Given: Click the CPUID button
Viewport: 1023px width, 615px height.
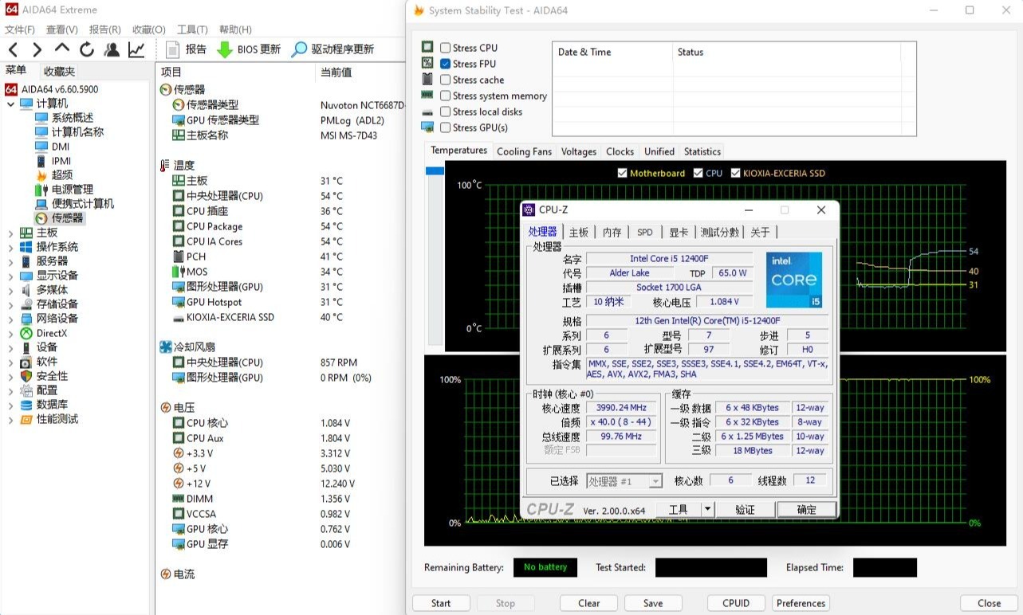Looking at the screenshot, I should point(736,603).
